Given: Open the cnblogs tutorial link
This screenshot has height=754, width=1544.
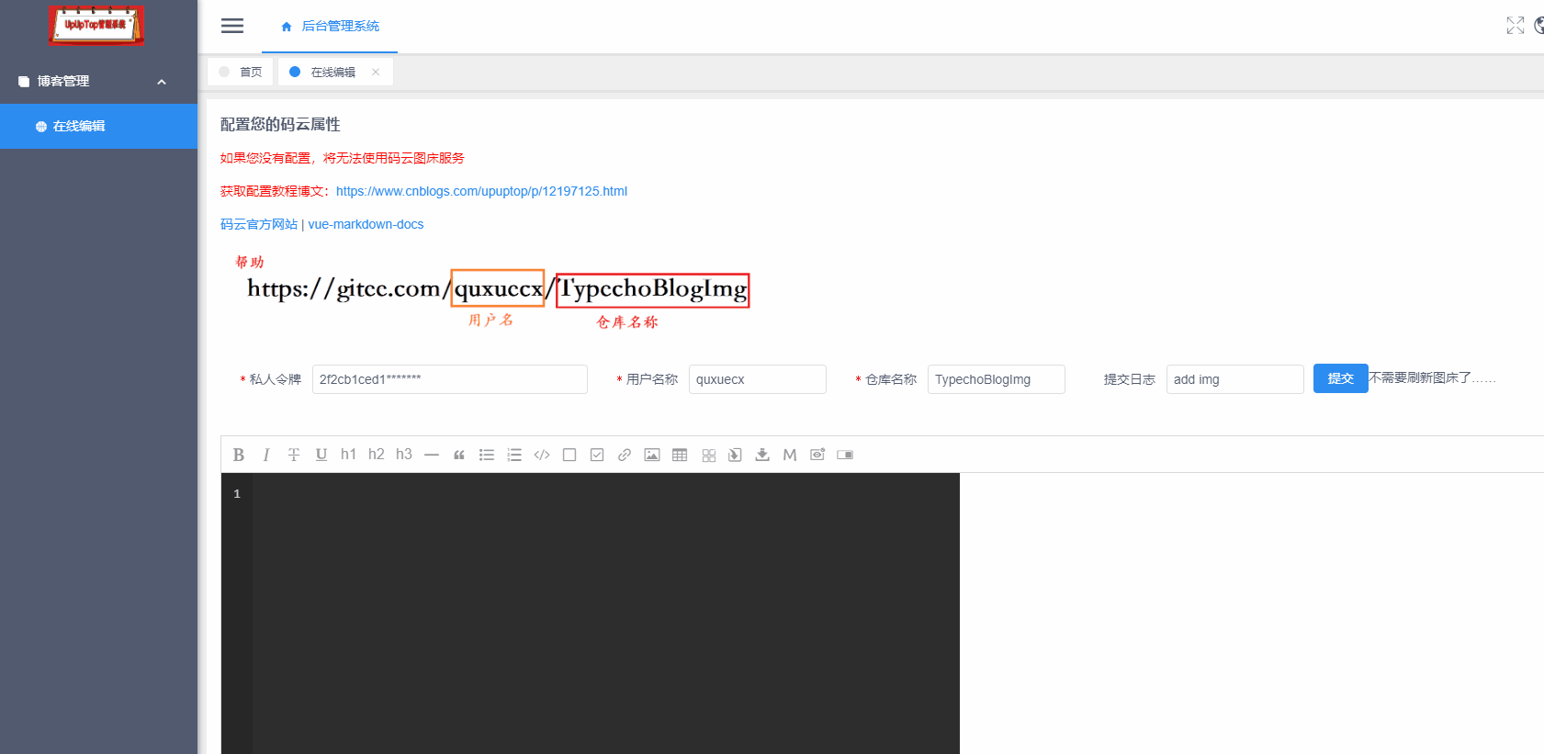Looking at the screenshot, I should (x=481, y=191).
